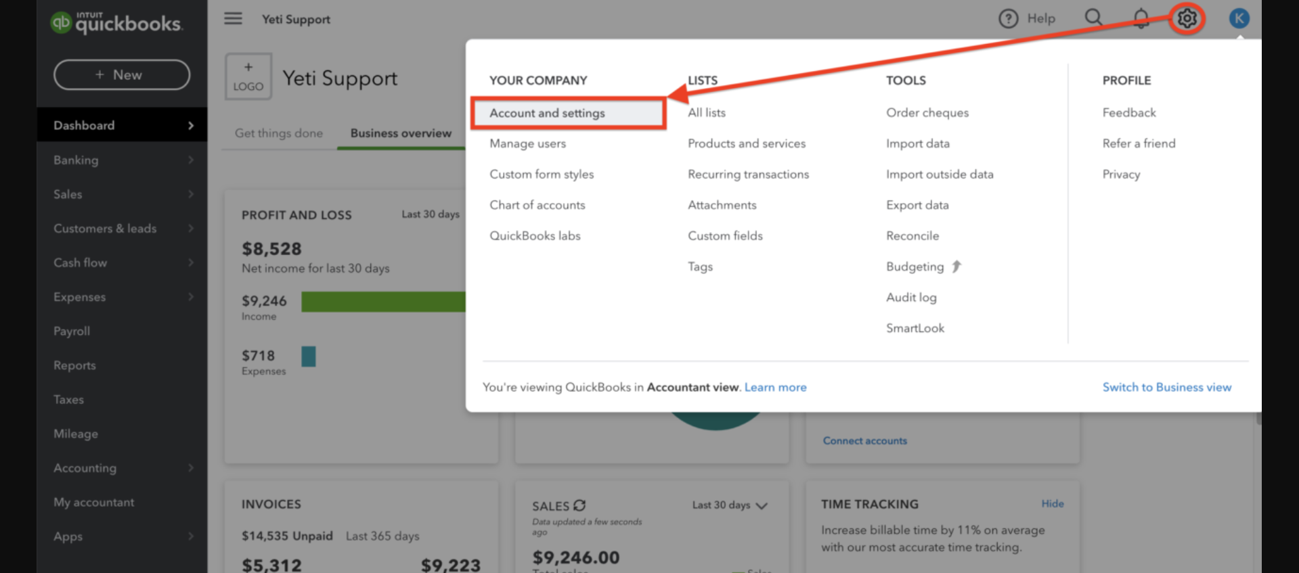The height and width of the screenshot is (573, 1299).
Task: Click Switch to Business view
Action: coord(1166,387)
